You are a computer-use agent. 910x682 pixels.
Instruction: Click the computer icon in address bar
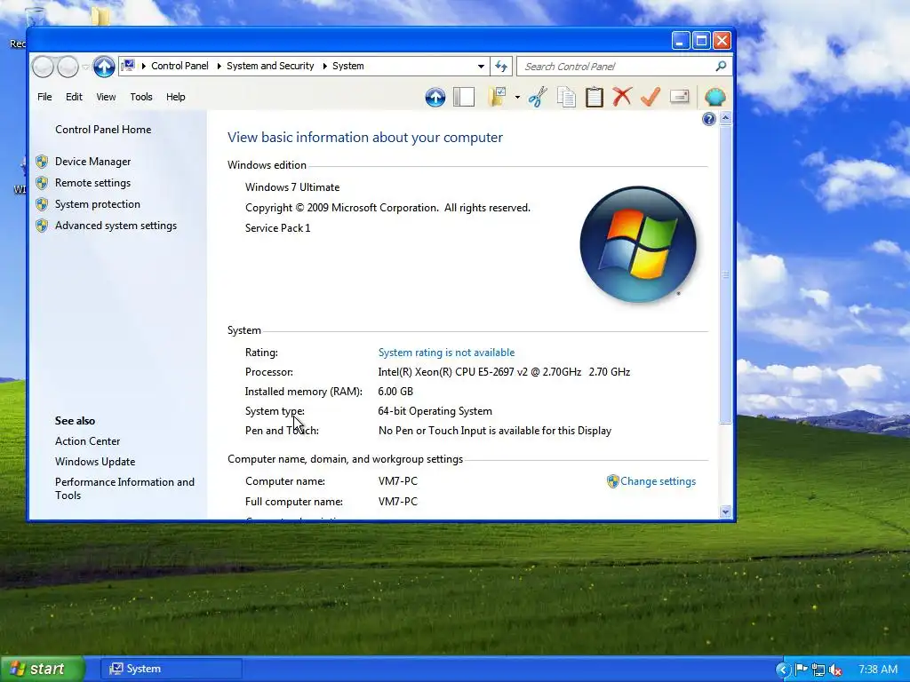[x=128, y=66]
